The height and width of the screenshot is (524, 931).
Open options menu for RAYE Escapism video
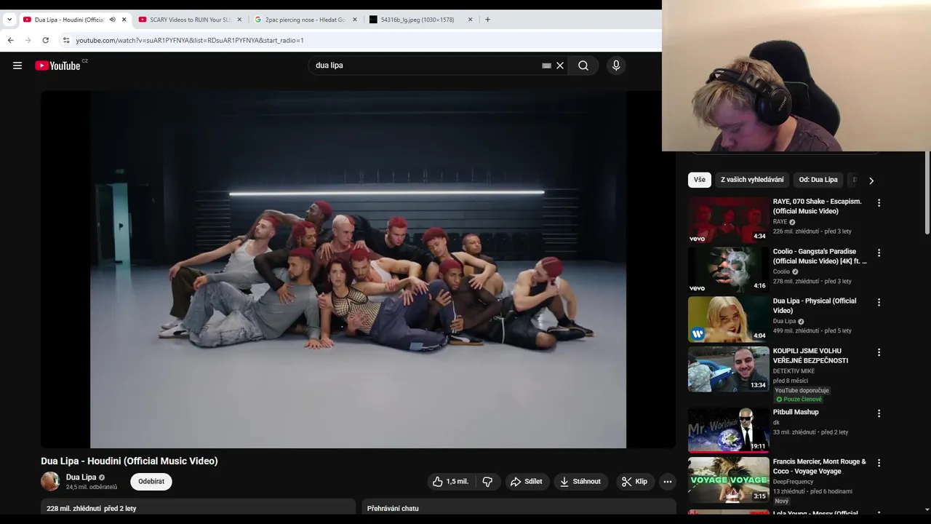[x=879, y=203]
